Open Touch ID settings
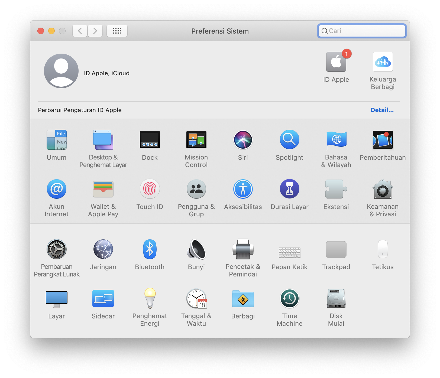Image resolution: width=440 pixels, height=378 pixels. click(x=150, y=189)
